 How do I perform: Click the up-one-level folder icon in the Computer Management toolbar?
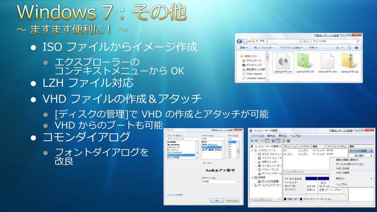[x=263, y=141]
